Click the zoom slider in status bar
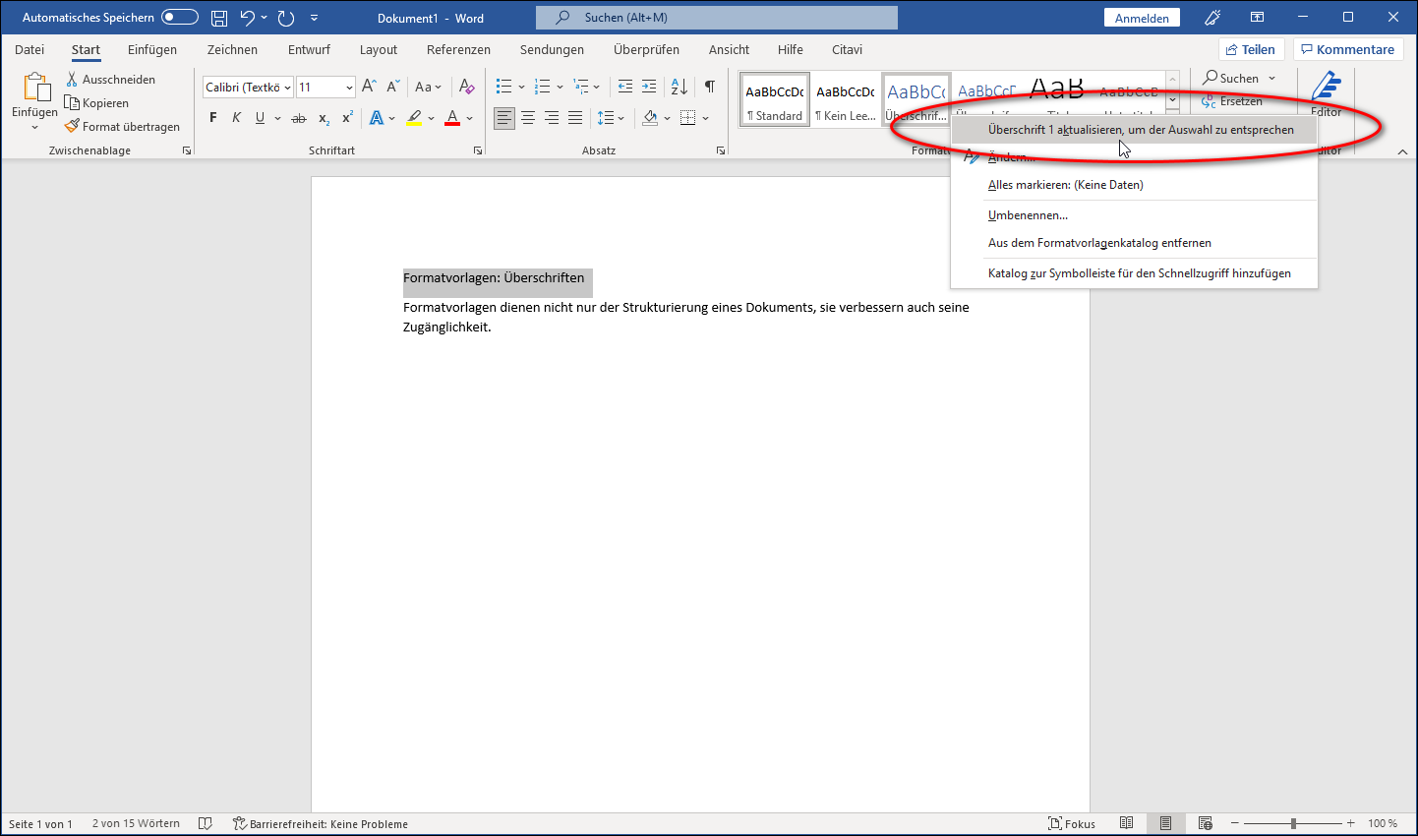This screenshot has height=836, width=1418. click(1293, 823)
